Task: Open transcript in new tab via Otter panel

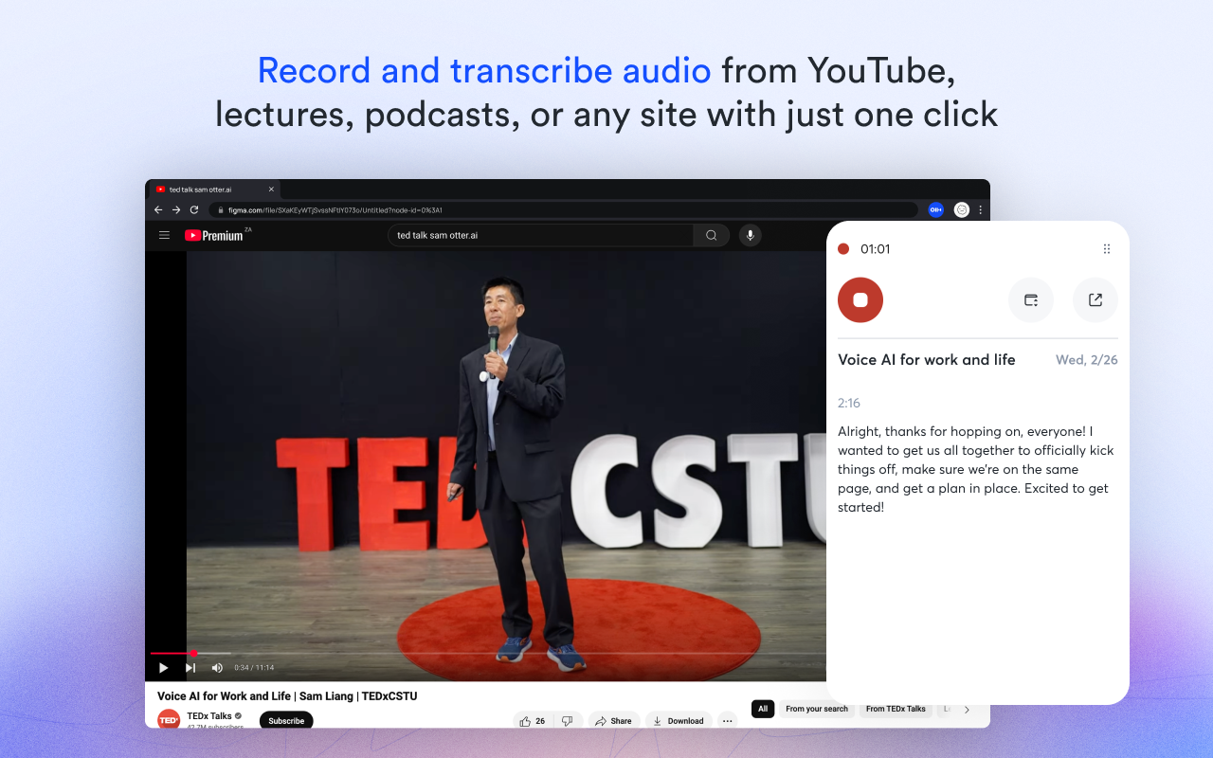Action: 1095,299
